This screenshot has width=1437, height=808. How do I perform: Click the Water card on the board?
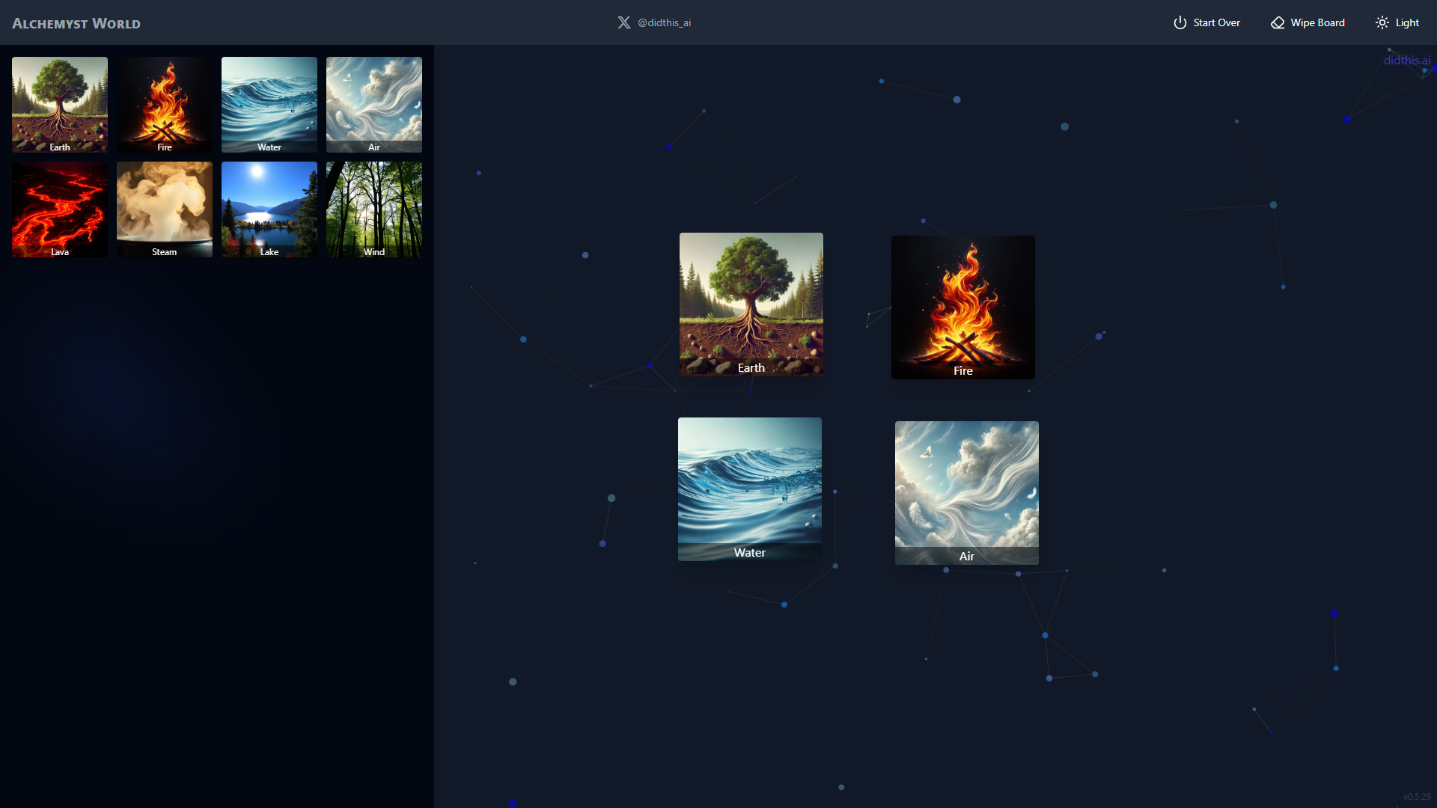(749, 489)
